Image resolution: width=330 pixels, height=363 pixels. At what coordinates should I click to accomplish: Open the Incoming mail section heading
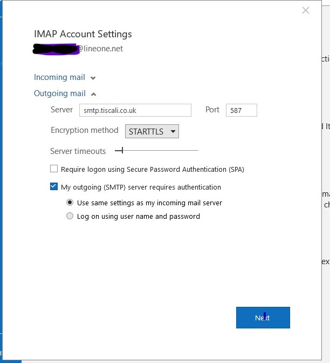[x=59, y=77]
